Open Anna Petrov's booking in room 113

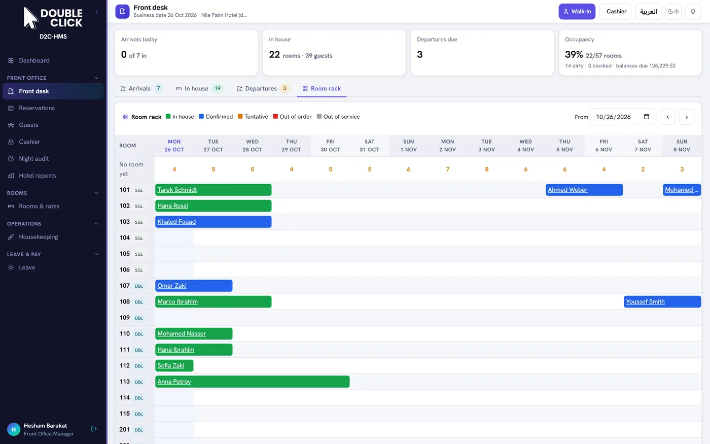click(253, 382)
